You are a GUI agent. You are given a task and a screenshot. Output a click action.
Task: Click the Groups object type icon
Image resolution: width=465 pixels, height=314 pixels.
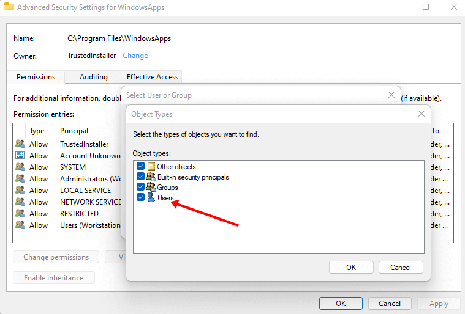tap(151, 187)
